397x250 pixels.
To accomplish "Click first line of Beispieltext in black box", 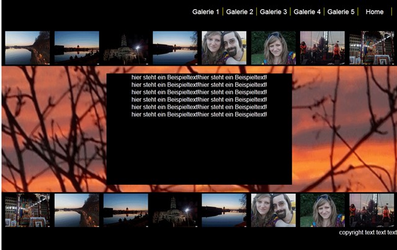I will 199,78.
